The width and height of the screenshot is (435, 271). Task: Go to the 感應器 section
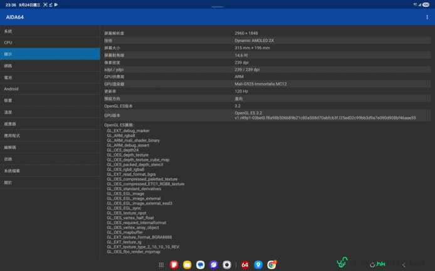50,124
